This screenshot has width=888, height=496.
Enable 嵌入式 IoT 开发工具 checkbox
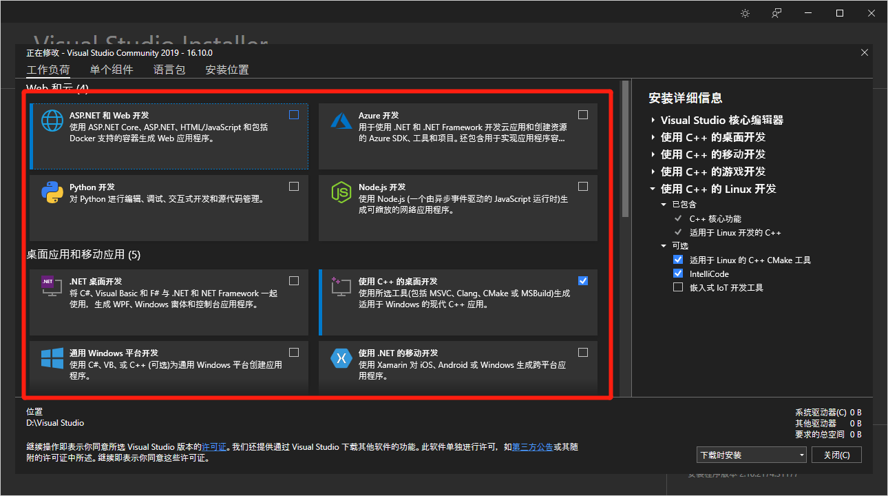678,287
